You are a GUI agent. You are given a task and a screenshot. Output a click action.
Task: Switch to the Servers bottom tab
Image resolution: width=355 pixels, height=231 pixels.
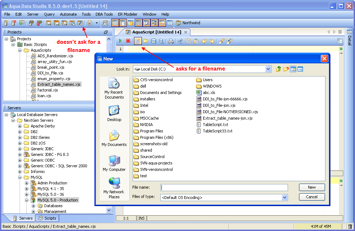(23, 218)
